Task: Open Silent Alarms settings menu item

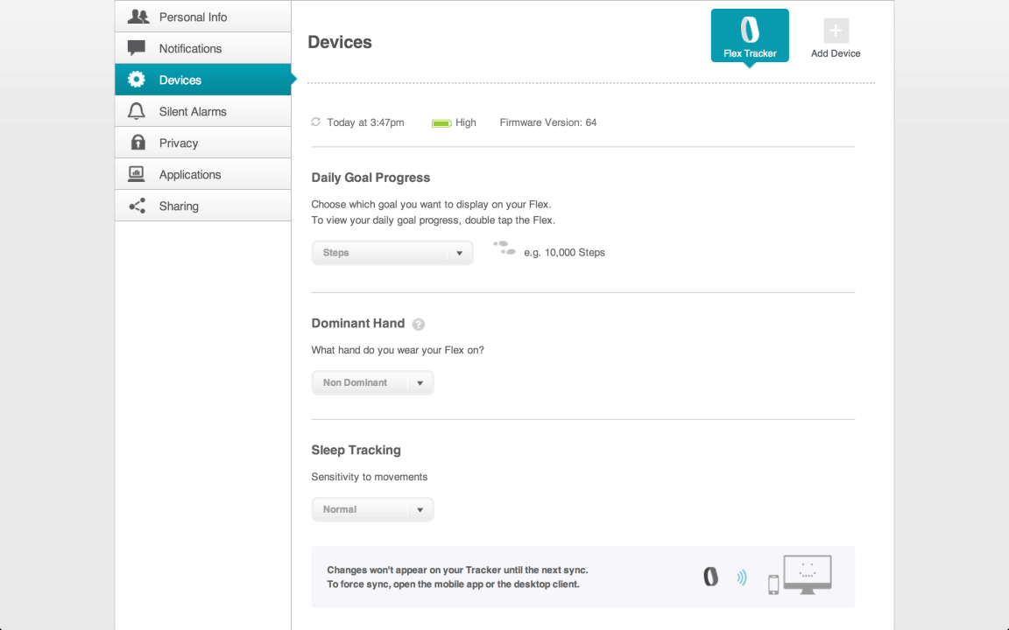Action: tap(202, 111)
